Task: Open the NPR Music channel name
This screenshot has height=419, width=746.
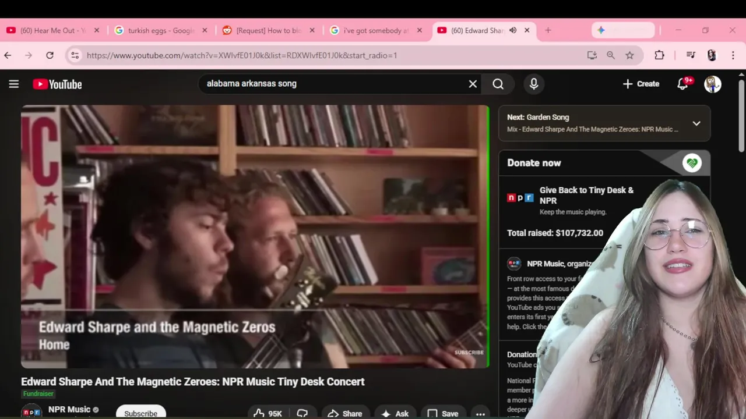Action: pyautogui.click(x=69, y=410)
